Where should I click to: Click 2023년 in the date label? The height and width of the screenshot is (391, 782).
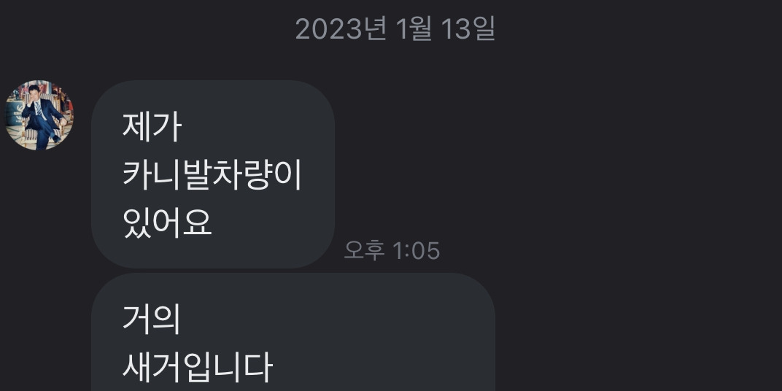pos(341,29)
